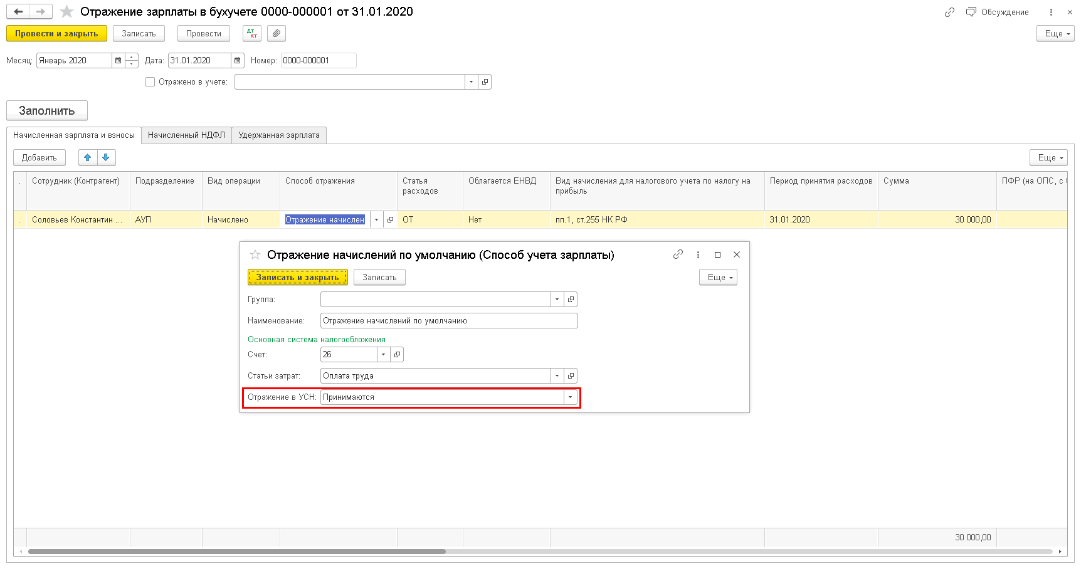Open the Счет account dropdown
Viewport: 1086px width, 571px height.
pyautogui.click(x=383, y=355)
